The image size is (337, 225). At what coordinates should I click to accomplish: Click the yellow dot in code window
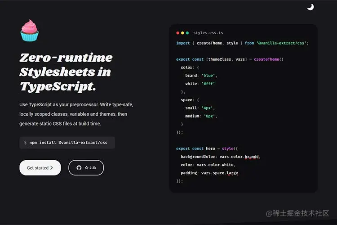point(182,33)
